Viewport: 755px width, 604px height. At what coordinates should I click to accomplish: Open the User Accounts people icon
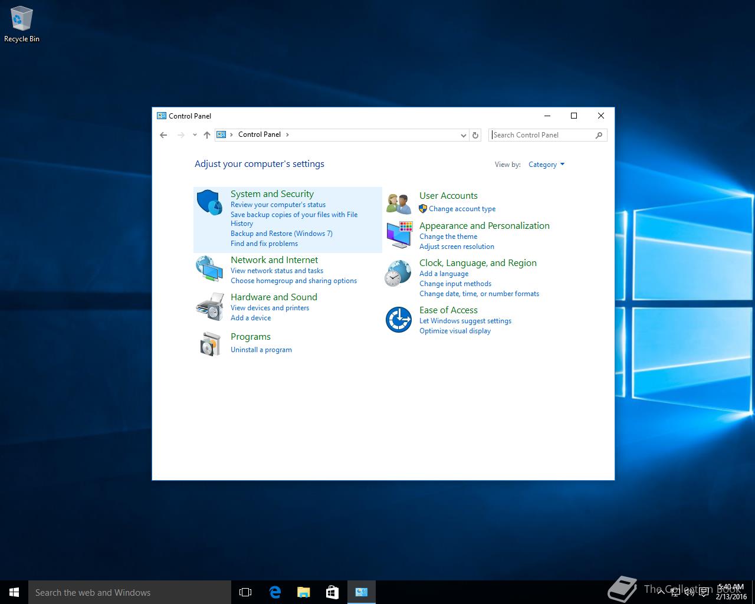point(399,203)
